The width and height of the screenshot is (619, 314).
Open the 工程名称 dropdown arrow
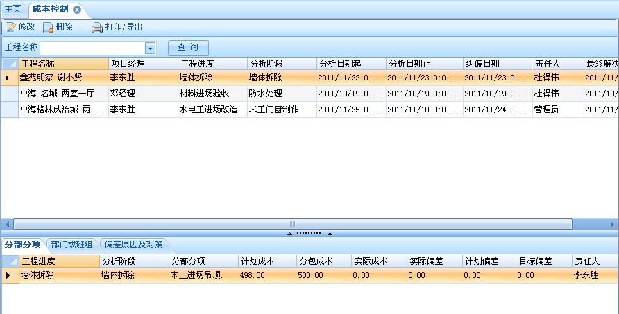pyautogui.click(x=150, y=48)
